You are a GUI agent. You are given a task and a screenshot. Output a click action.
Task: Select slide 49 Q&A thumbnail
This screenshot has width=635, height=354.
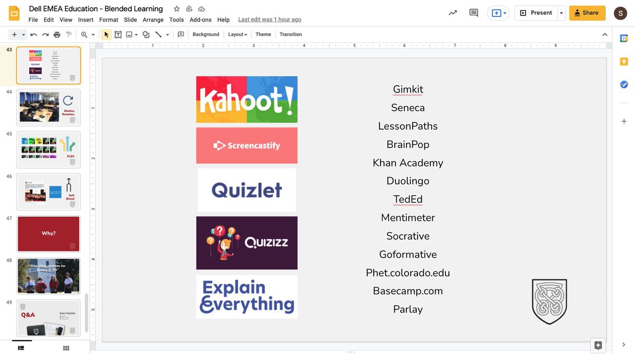(x=49, y=318)
